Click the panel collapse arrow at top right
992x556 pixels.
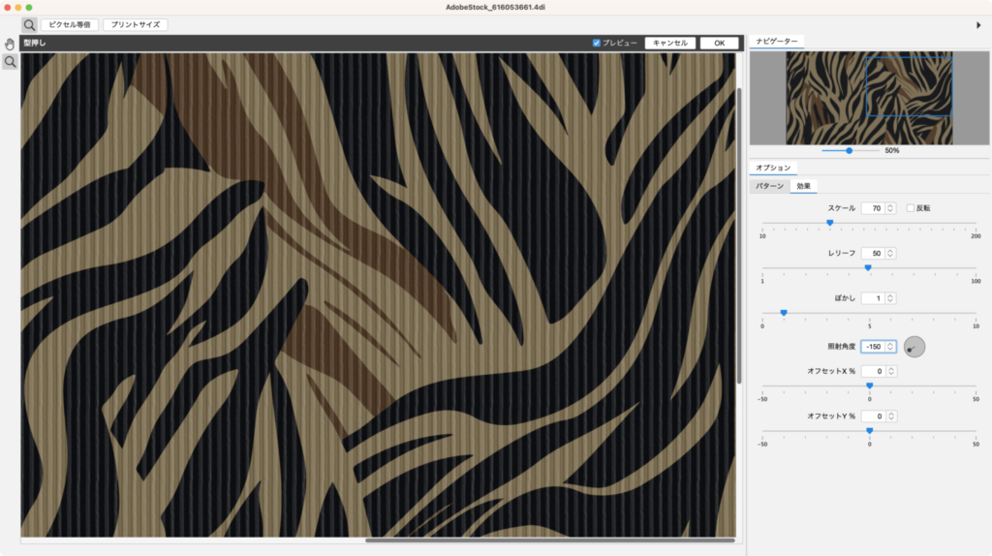pyautogui.click(x=979, y=24)
